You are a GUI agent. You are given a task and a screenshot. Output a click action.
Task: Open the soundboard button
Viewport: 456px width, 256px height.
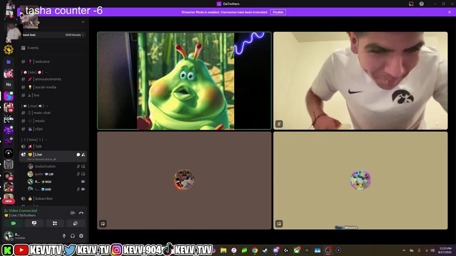tap(76, 223)
